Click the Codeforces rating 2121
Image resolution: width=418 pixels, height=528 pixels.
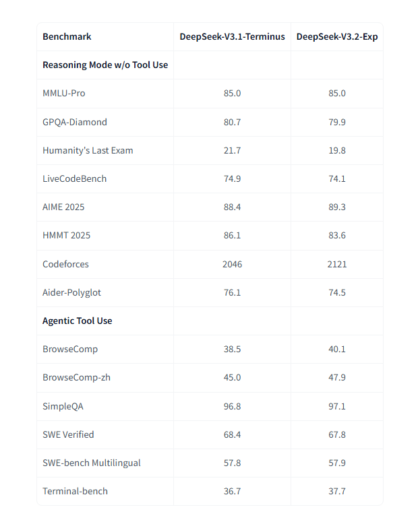tap(337, 264)
